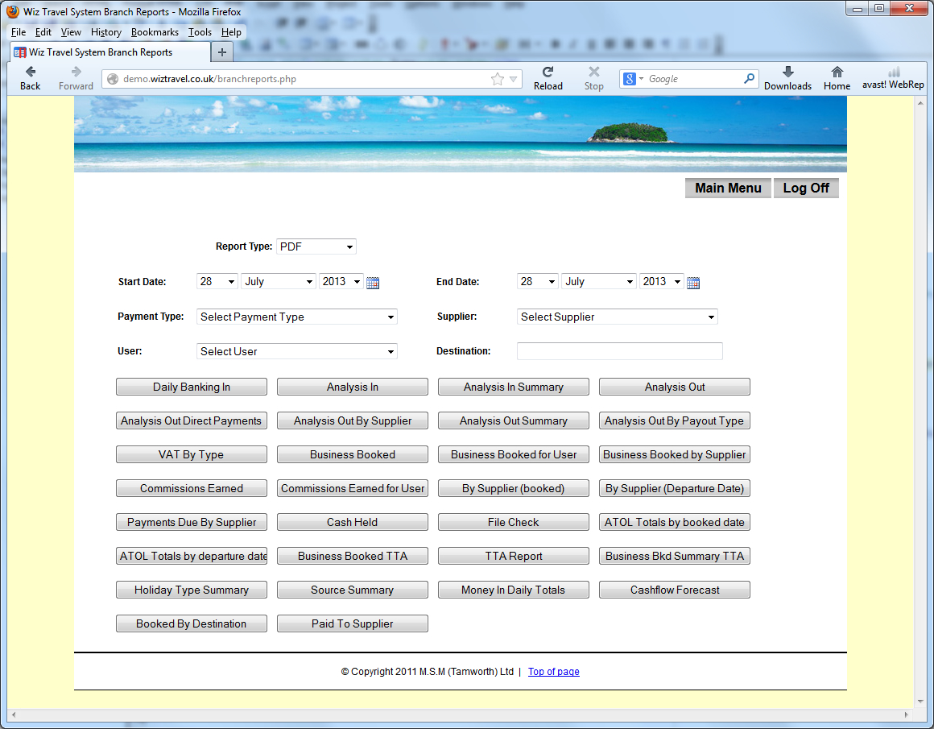This screenshot has height=729, width=934.
Task: Click the site identity globe icon
Action: (113, 79)
